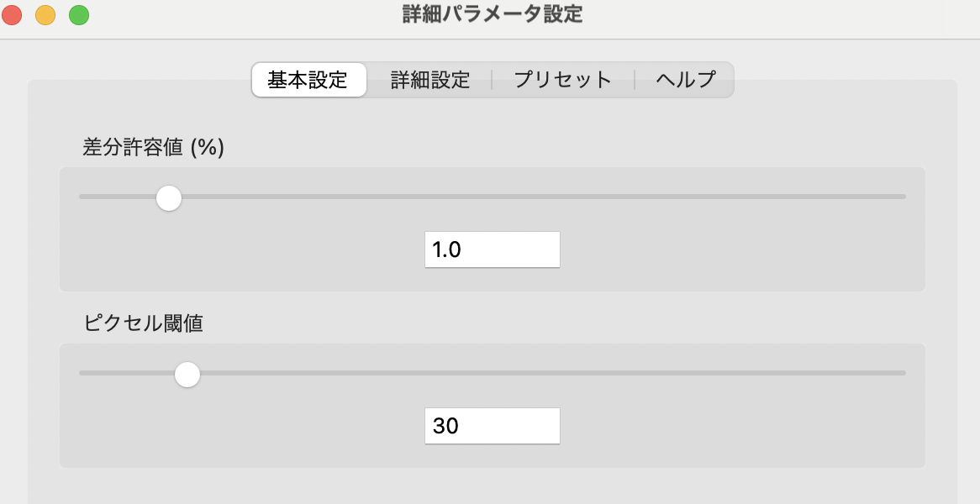
Task: Open the 詳細設定 tab
Action: coord(429,80)
